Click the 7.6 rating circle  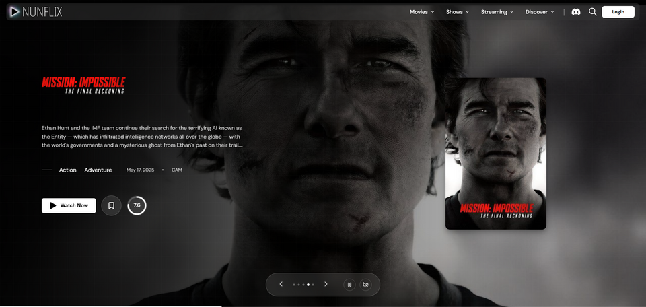click(137, 205)
